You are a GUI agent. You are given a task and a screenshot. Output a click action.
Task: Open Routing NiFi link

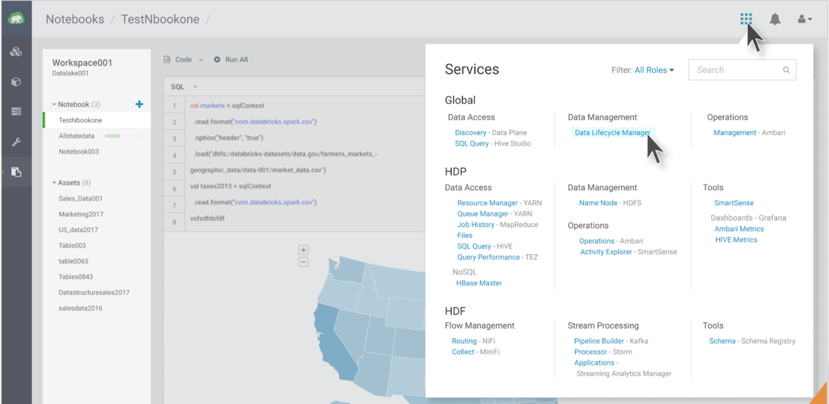point(464,341)
